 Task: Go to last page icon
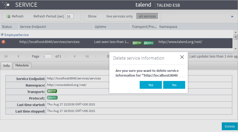pyautogui.click(x=87, y=56)
